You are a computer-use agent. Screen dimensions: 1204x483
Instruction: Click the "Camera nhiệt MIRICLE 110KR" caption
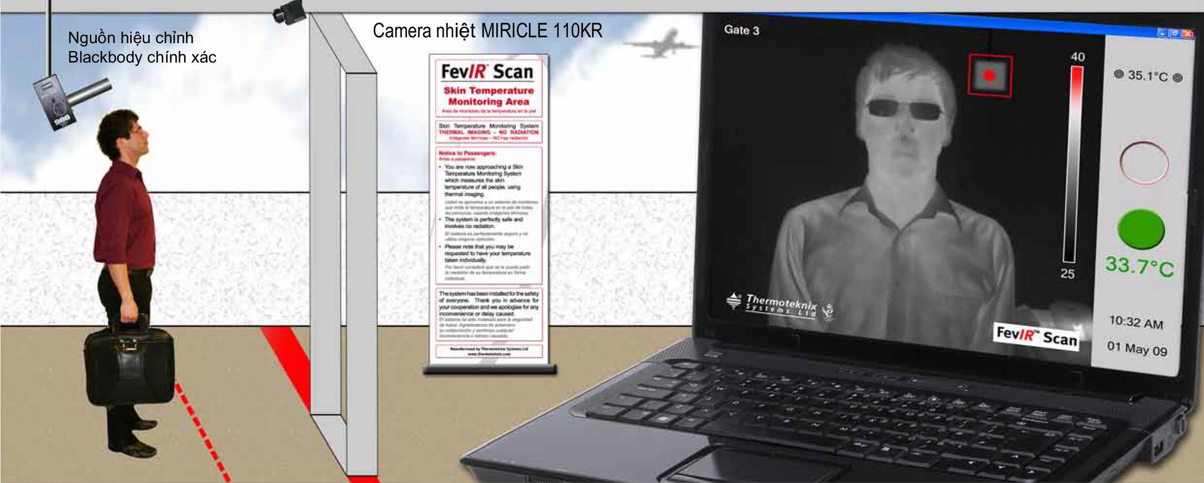tap(487, 31)
